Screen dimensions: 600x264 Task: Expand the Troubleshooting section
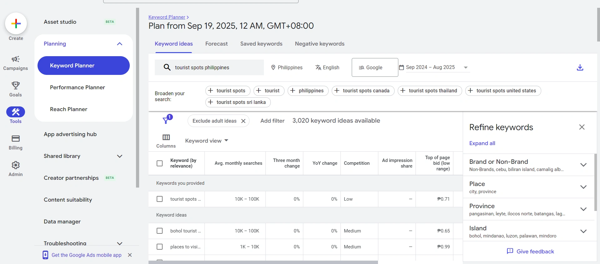click(x=119, y=243)
